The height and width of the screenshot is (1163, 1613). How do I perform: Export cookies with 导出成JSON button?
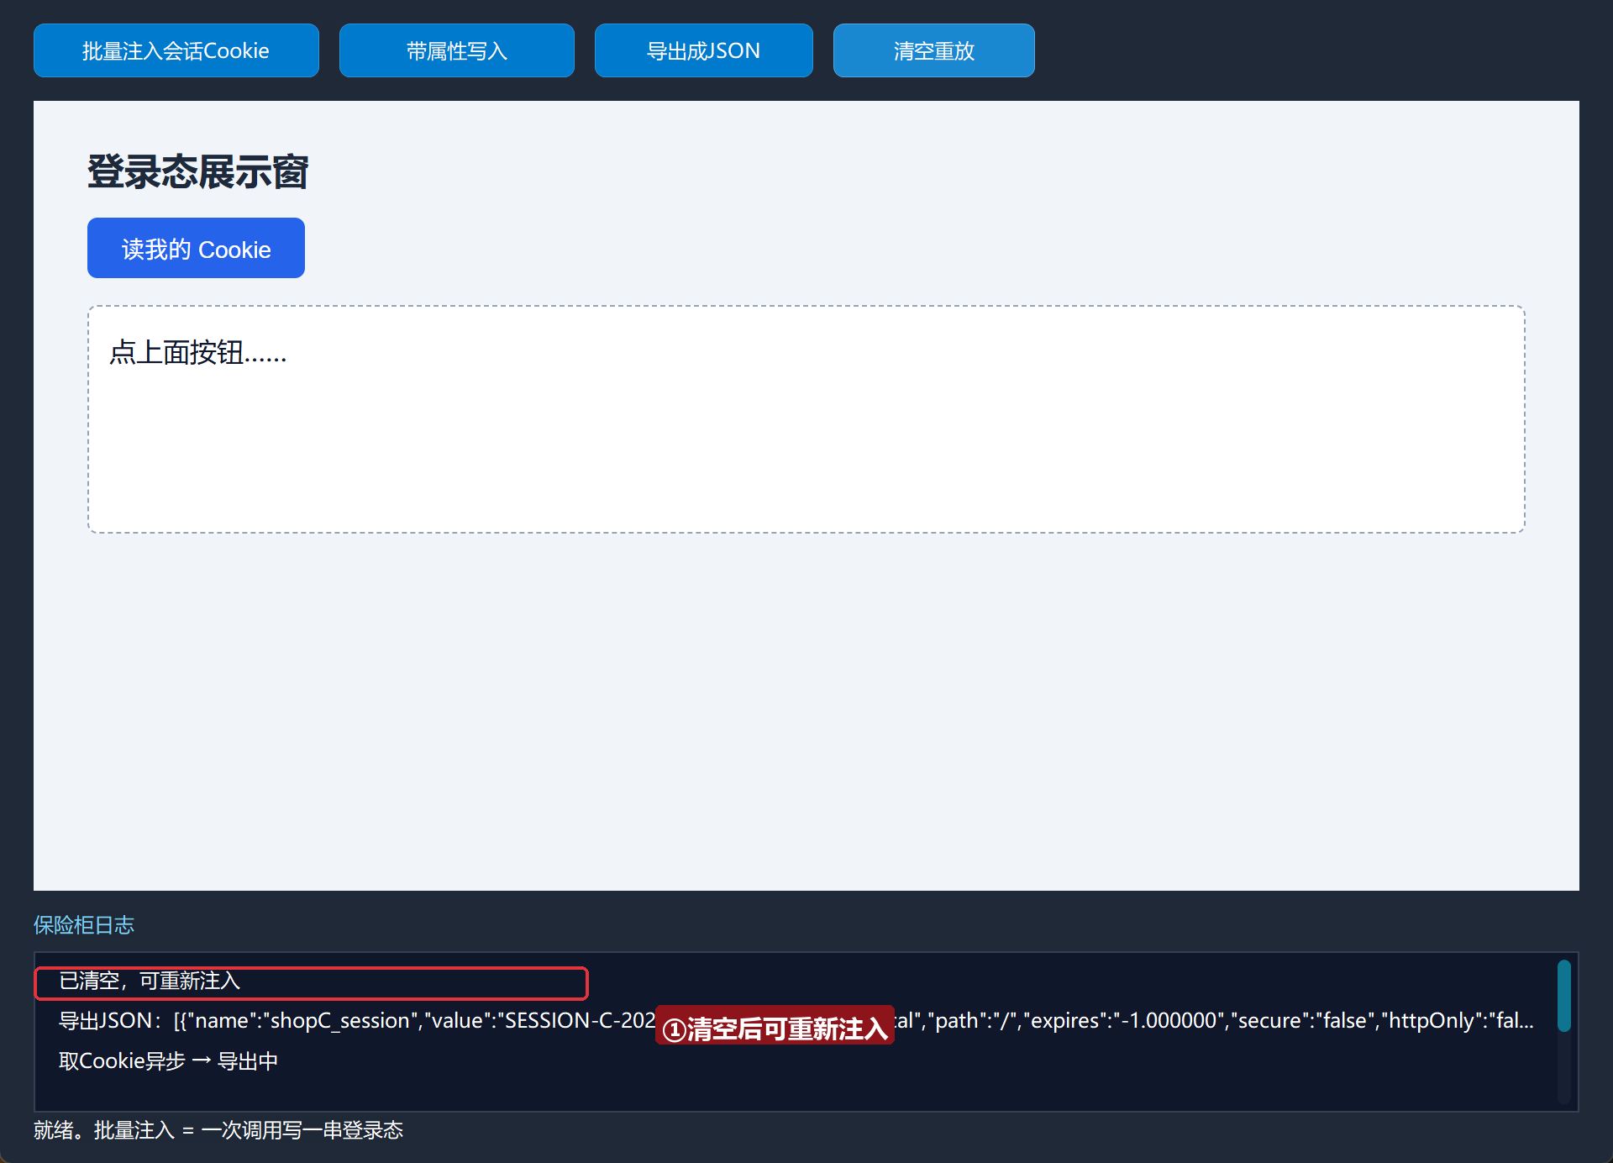[x=704, y=50]
